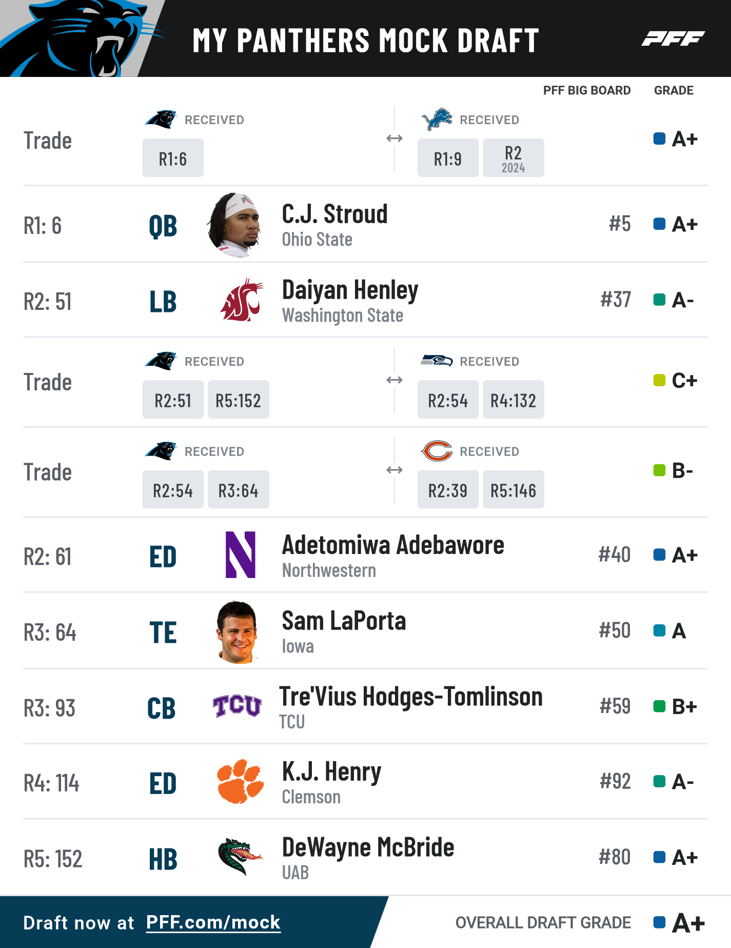Click the yellow C+ grade swatch
This screenshot has height=948, width=731.
(659, 380)
